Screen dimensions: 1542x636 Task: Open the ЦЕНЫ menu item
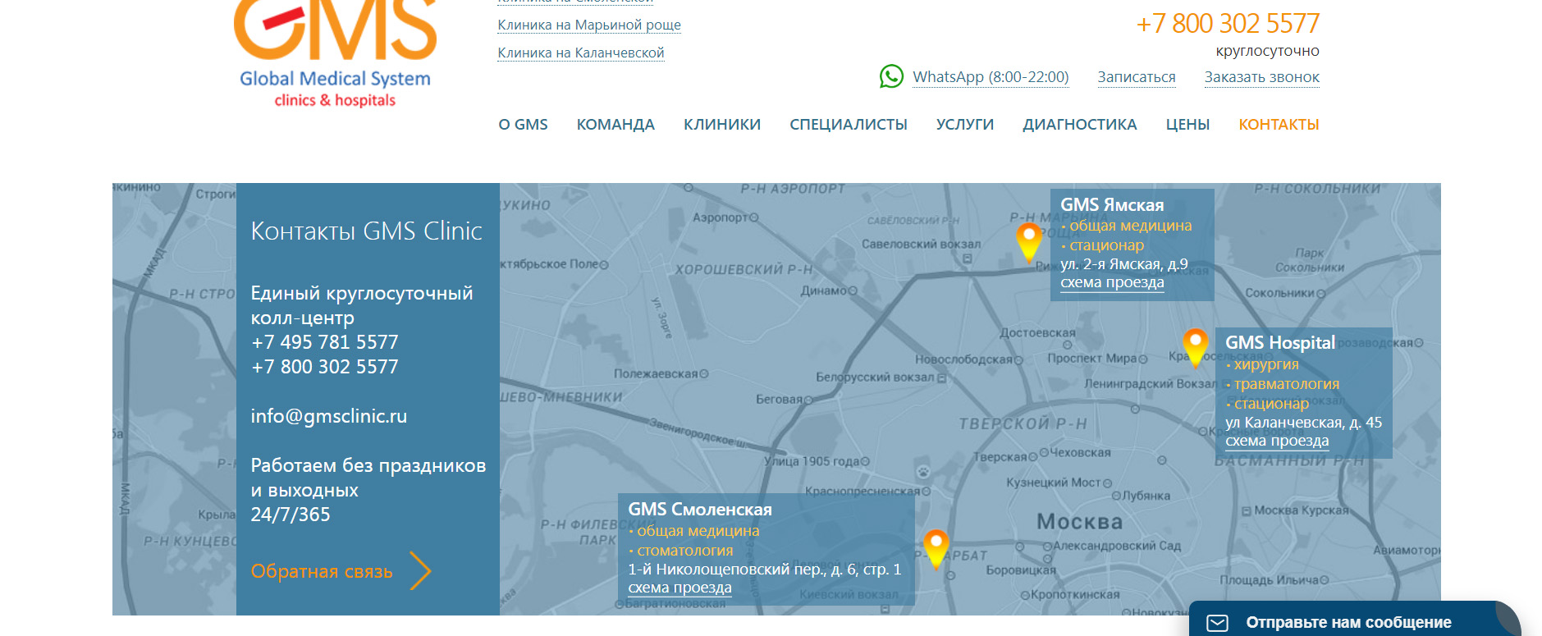[x=1187, y=125]
